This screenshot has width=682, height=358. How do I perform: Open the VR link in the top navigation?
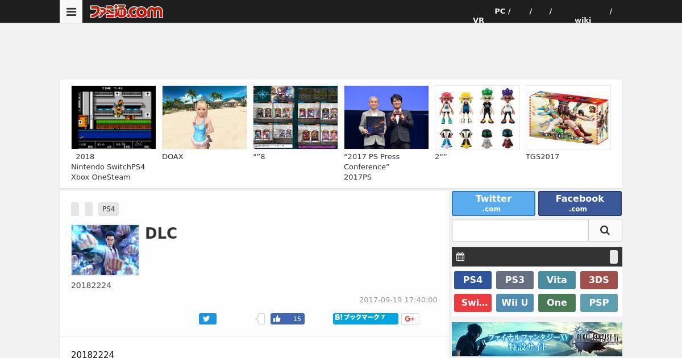pos(479,20)
